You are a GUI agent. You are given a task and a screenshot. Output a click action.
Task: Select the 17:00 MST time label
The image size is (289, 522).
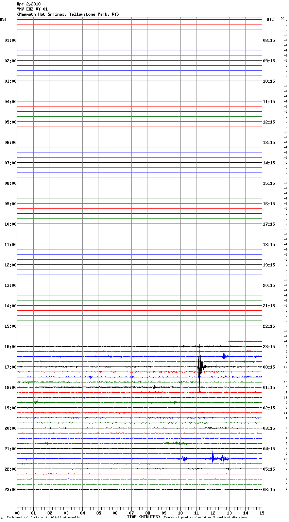coord(11,367)
